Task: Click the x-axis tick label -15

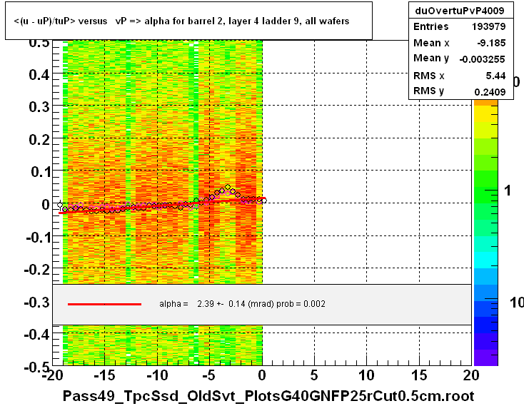Action: tap(105, 375)
